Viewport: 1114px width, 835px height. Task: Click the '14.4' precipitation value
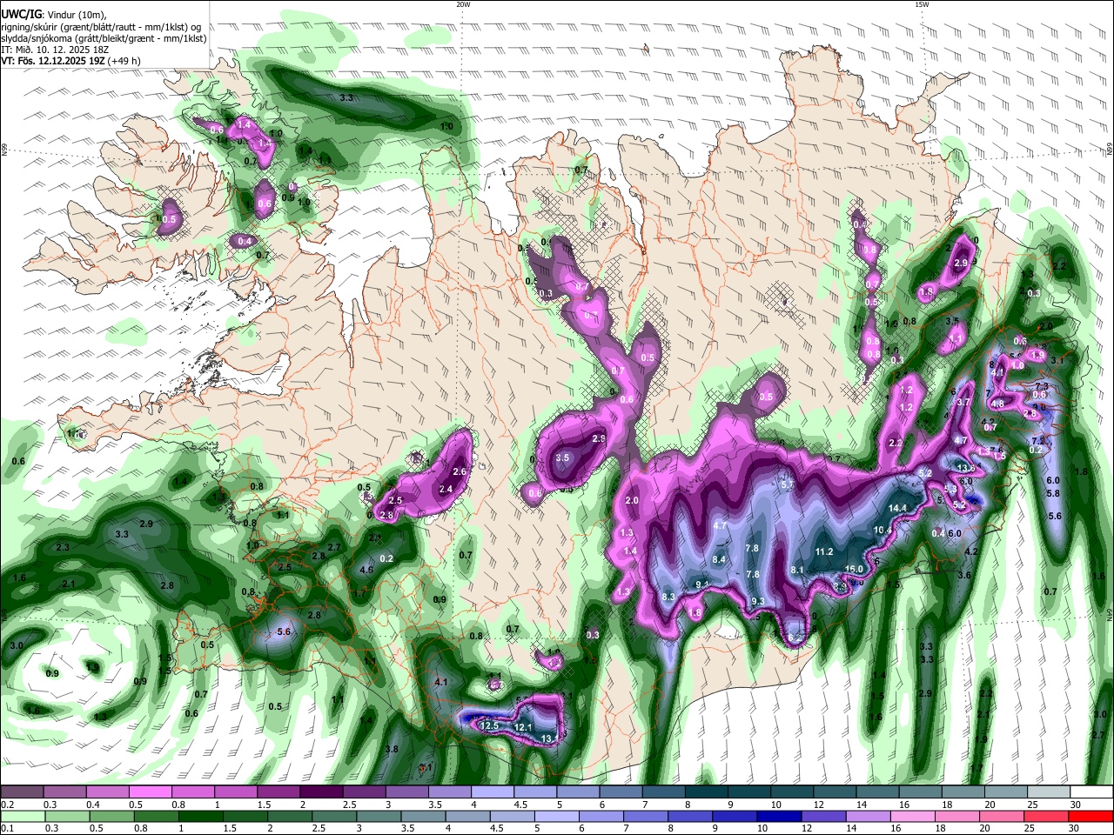897,508
